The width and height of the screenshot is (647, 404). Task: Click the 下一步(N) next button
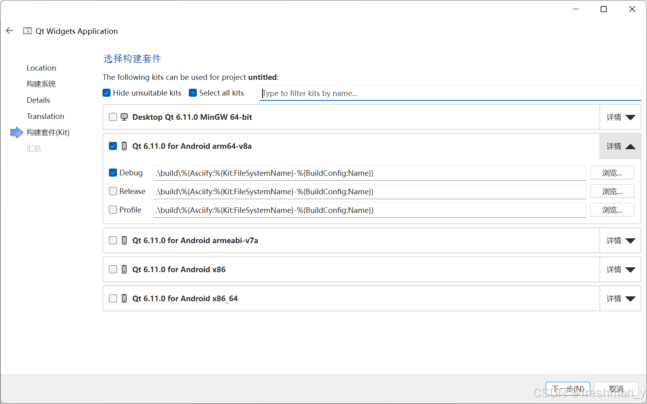coord(568,389)
